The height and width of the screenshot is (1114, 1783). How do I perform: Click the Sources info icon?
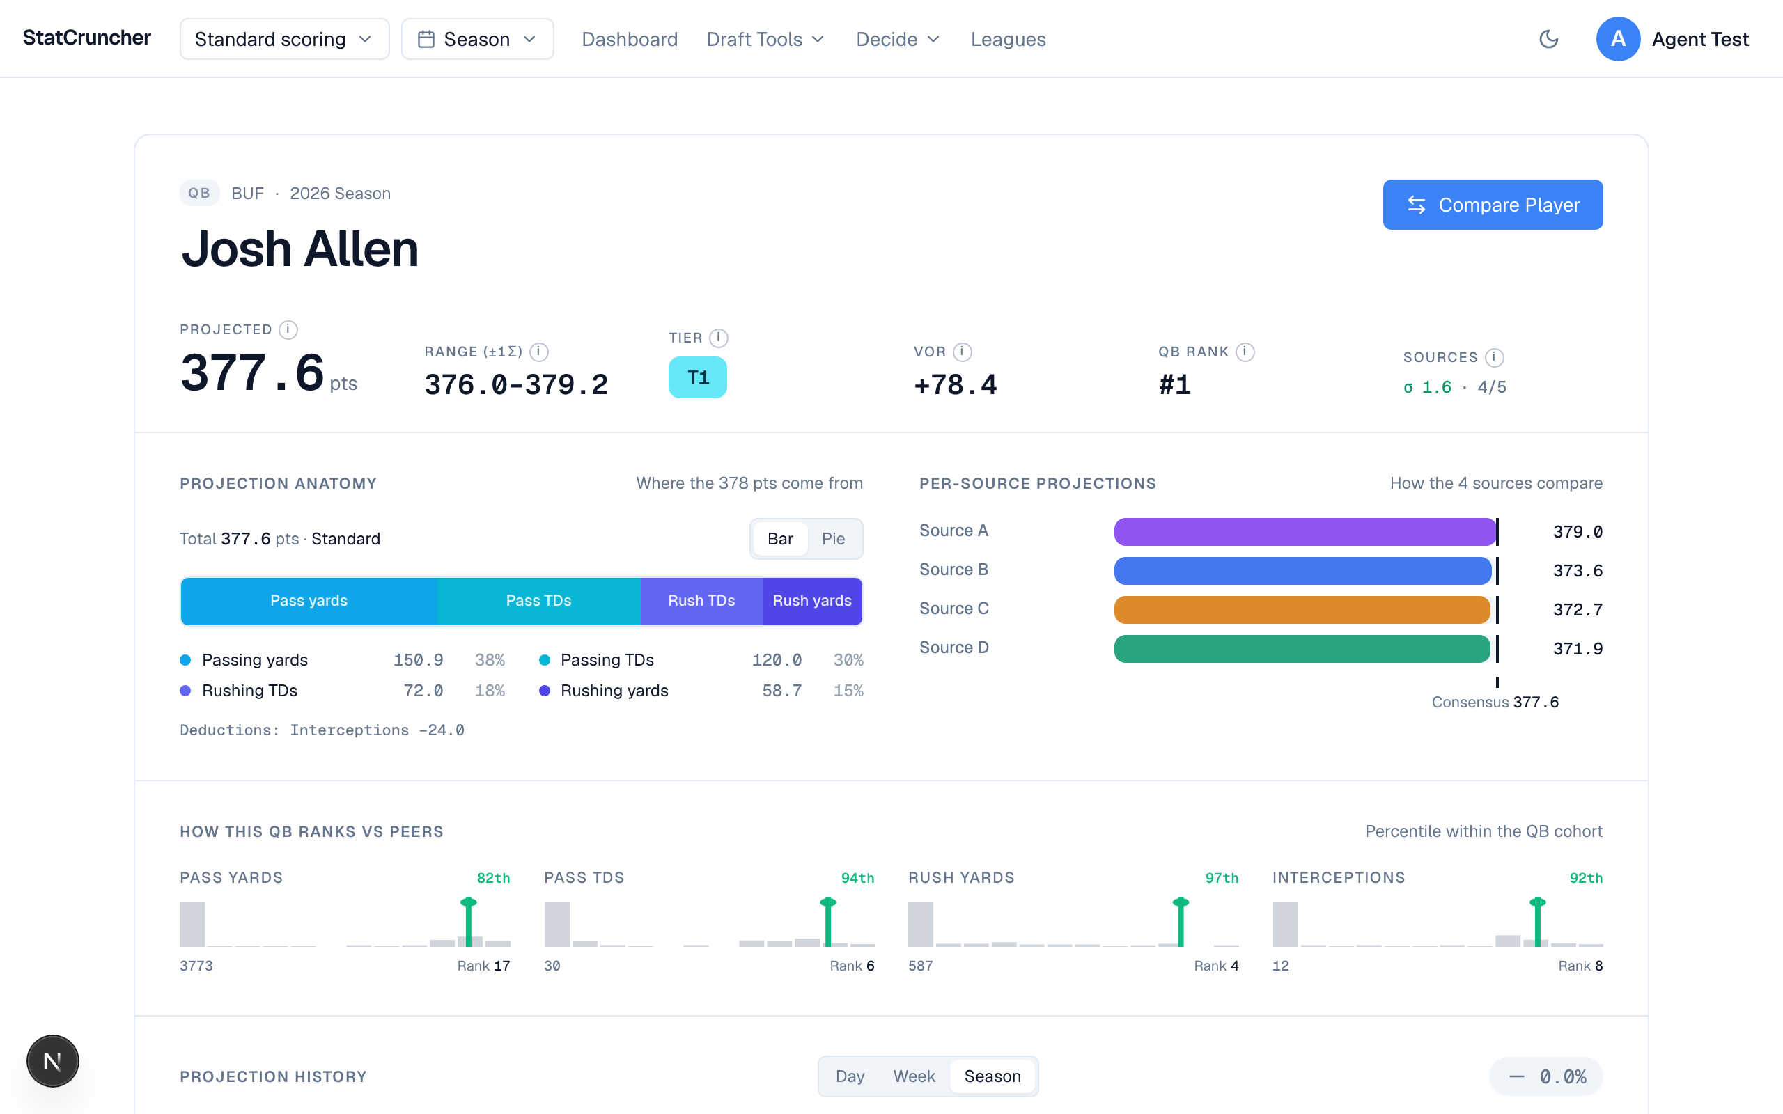[1494, 357]
